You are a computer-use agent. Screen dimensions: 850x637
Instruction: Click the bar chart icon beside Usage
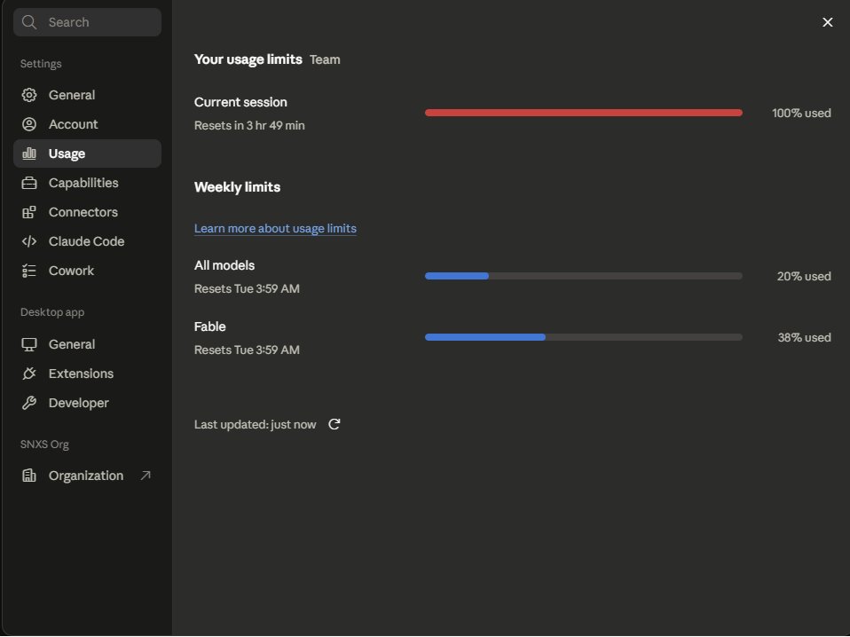click(29, 153)
